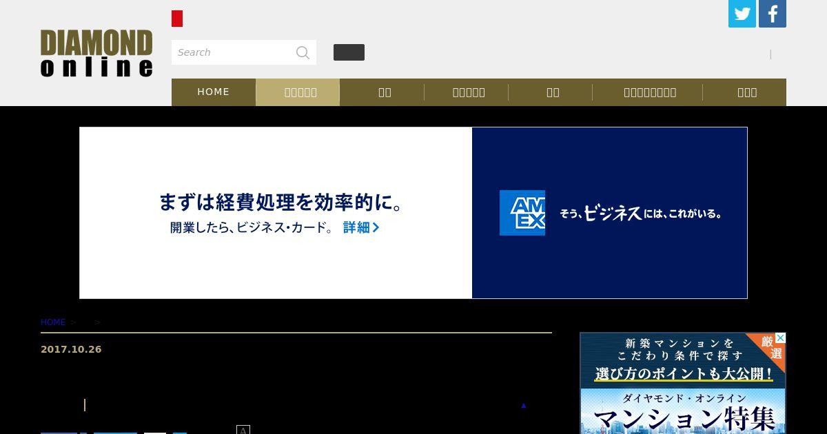This screenshot has height=434, width=827.
Task: Click the 2017.10.26 date text
Action: pos(71,349)
